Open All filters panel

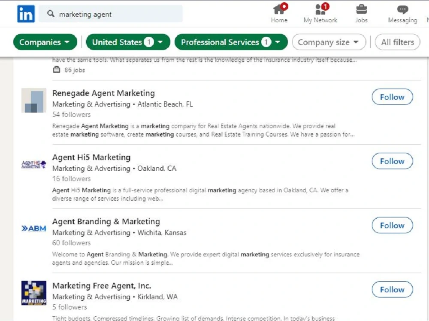click(x=398, y=42)
